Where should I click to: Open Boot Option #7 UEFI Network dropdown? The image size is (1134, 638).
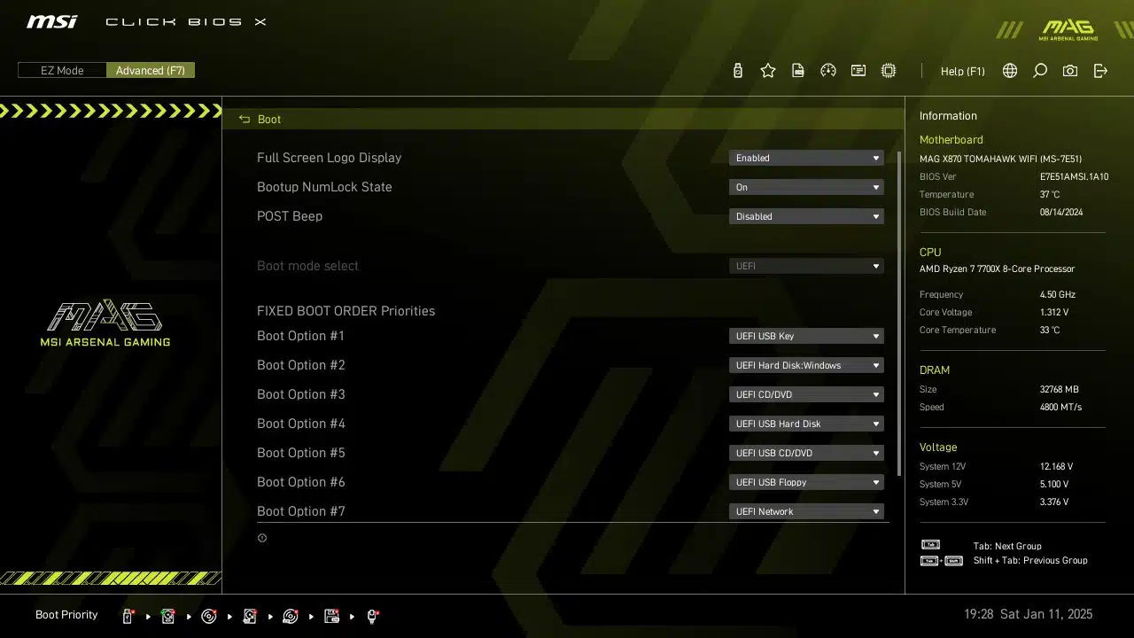[x=806, y=511]
